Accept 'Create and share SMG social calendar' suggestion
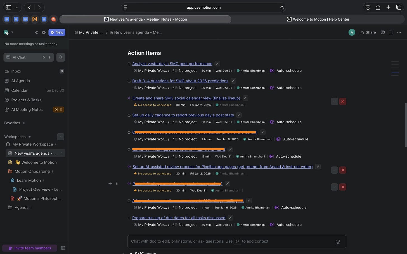Viewport: 407px width, 254px height. pyautogui.click(x=334, y=102)
